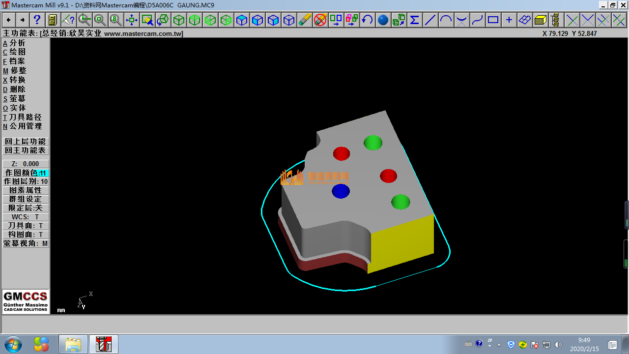Image resolution: width=629 pixels, height=354 pixels.
Task: Click the yellow solid block icon
Action: tap(540, 20)
